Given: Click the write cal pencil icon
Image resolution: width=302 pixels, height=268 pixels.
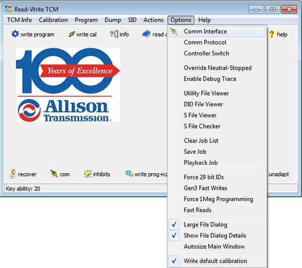Looking at the screenshot, I should click(x=71, y=34).
